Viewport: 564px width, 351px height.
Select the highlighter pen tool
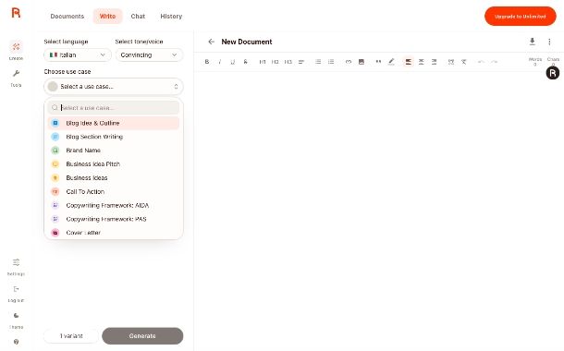[x=391, y=62]
